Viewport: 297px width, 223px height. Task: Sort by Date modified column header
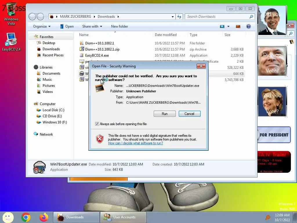point(166,35)
